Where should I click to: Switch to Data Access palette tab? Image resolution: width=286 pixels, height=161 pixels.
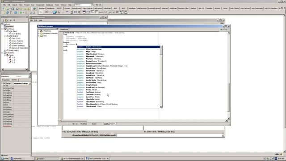tap(76, 8)
